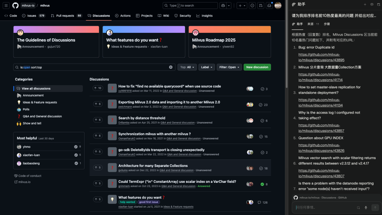Switch to the Projects tab

[144, 16]
